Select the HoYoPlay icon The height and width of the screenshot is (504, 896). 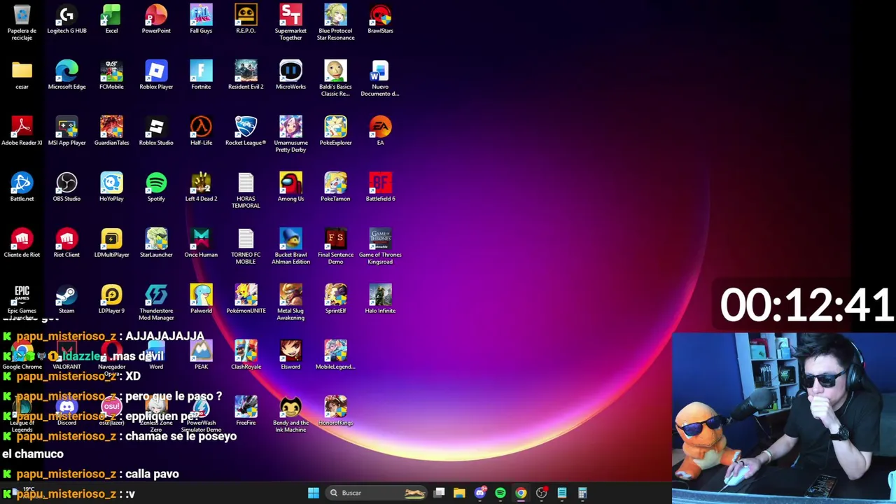pos(111,188)
